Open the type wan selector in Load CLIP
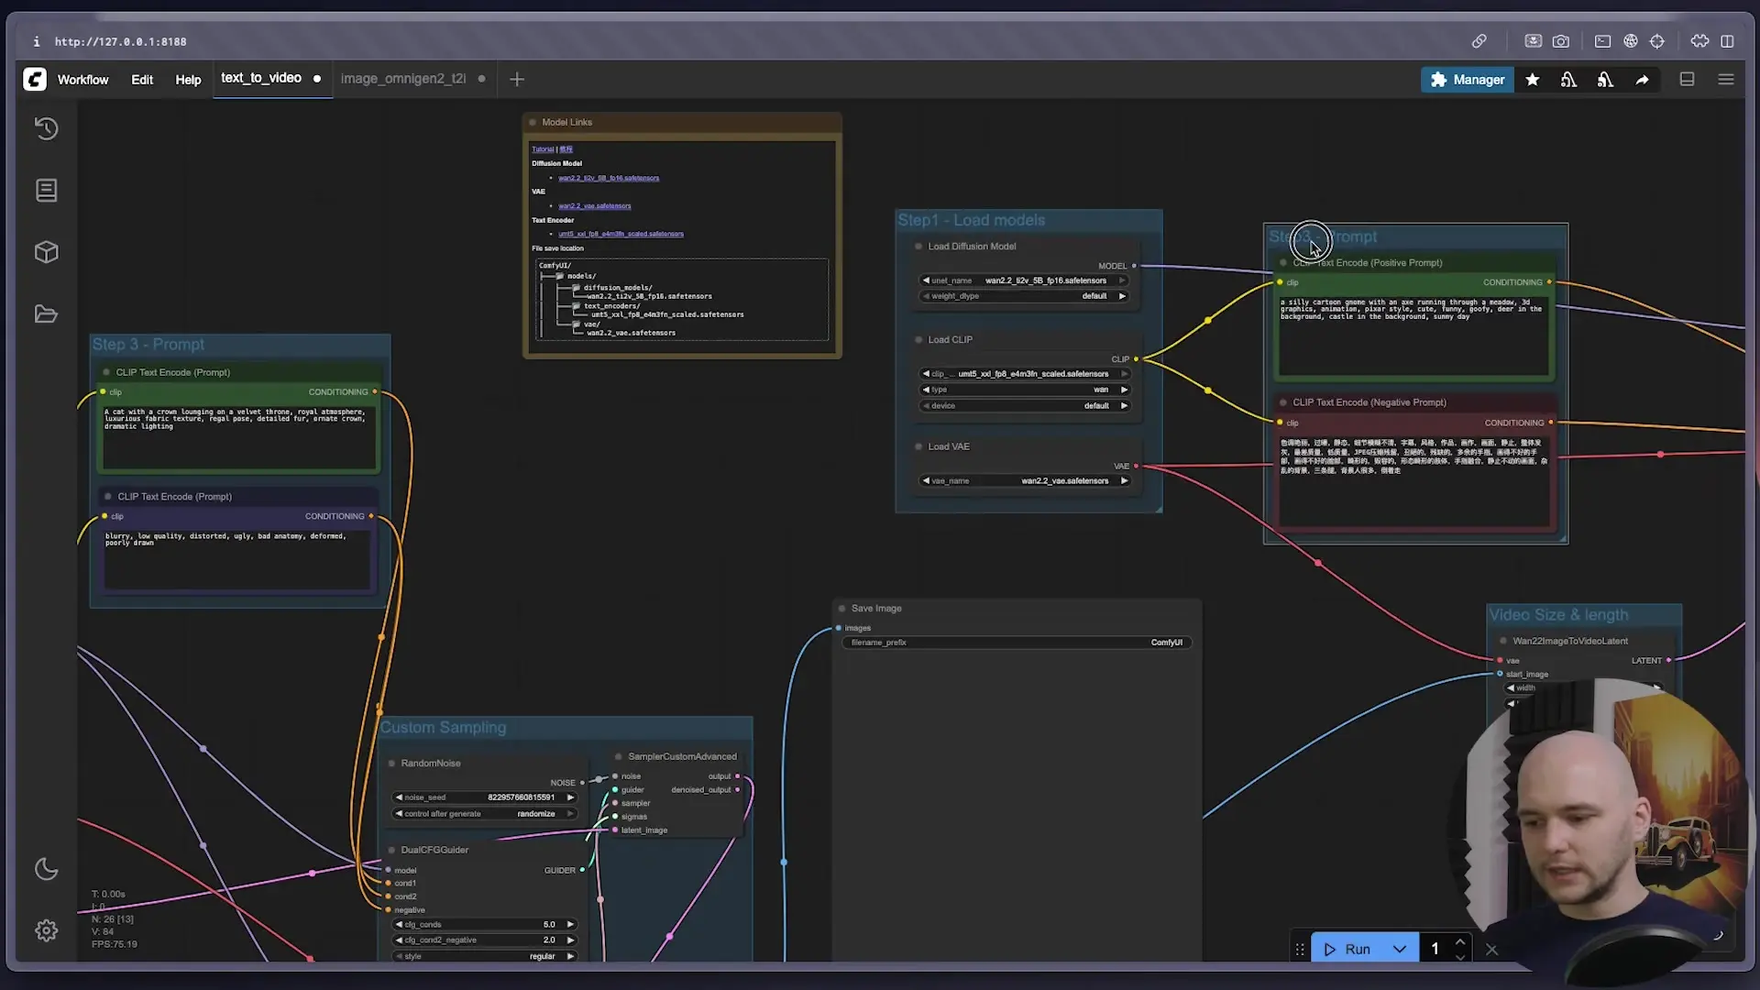Image resolution: width=1760 pixels, height=990 pixels. (1025, 390)
